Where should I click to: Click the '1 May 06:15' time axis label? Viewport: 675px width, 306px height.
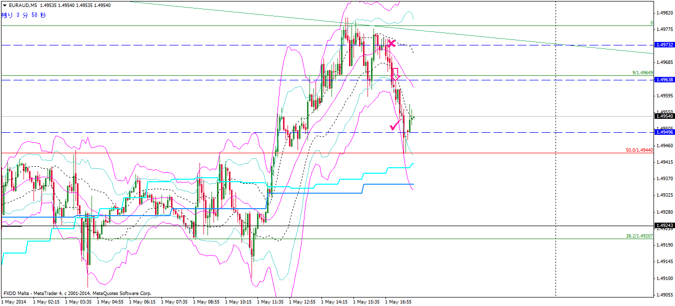click(142, 302)
